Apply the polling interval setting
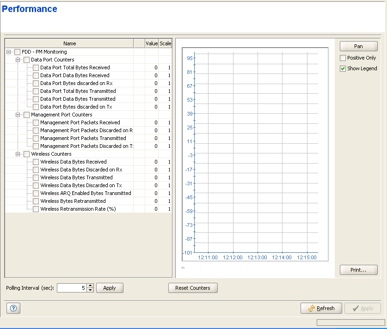Screen dimensions: 387x329 pos(110,288)
